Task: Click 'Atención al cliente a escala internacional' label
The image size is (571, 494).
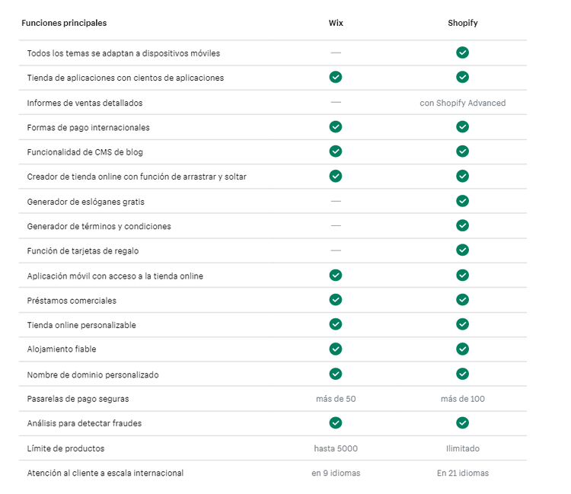Action: click(x=105, y=473)
